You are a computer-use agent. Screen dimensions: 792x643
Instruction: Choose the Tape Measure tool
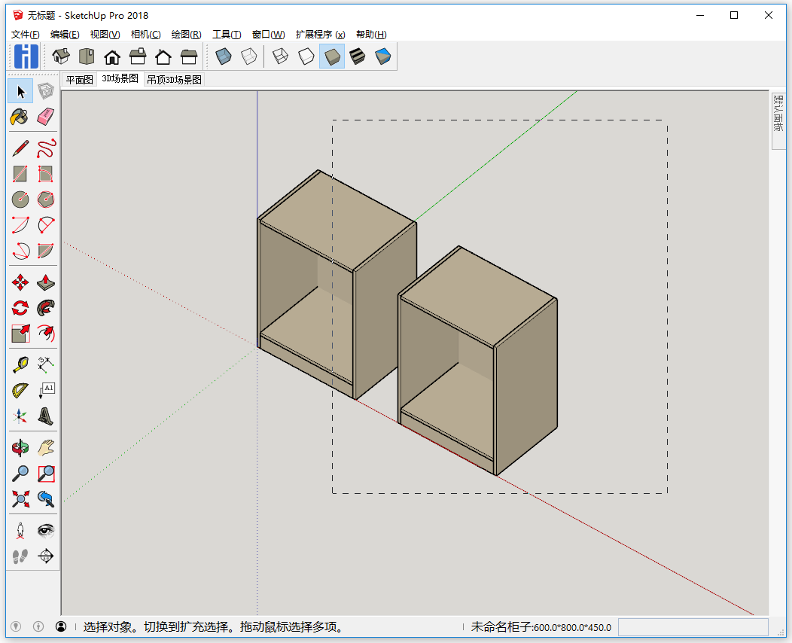20,365
